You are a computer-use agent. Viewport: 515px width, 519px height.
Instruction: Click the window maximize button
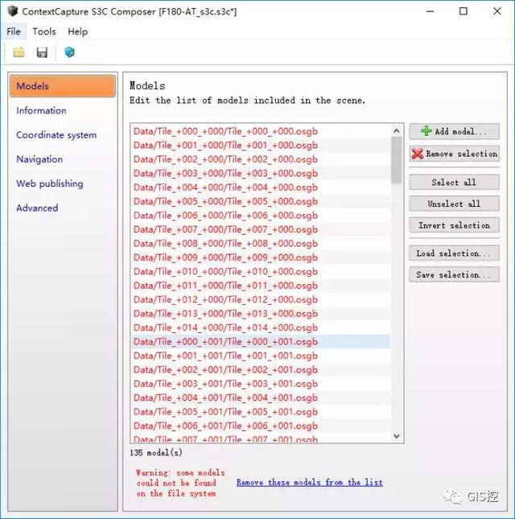(463, 11)
